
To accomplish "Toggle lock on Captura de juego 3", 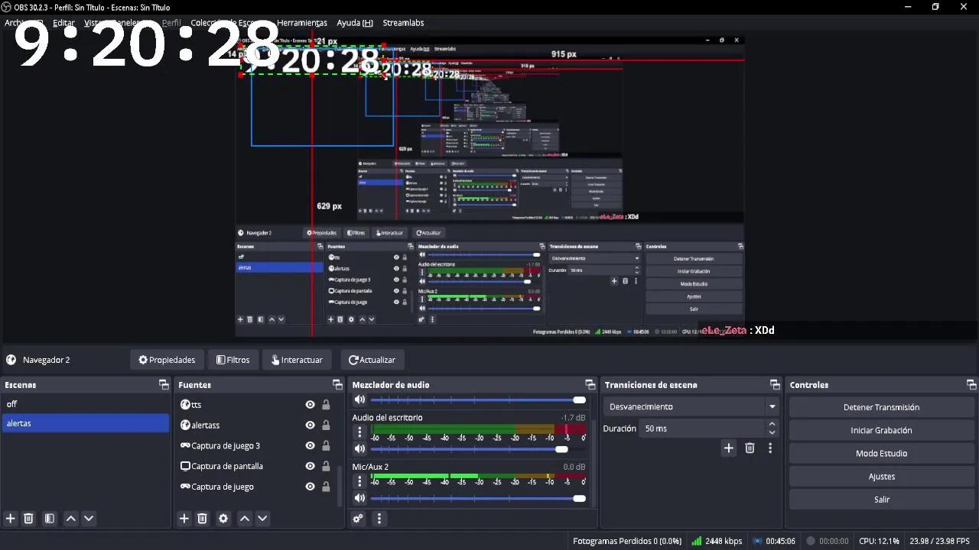I will [326, 445].
